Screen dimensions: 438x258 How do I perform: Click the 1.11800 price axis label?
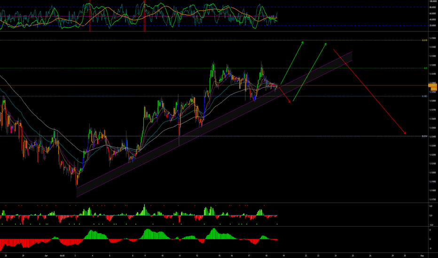click(x=433, y=190)
